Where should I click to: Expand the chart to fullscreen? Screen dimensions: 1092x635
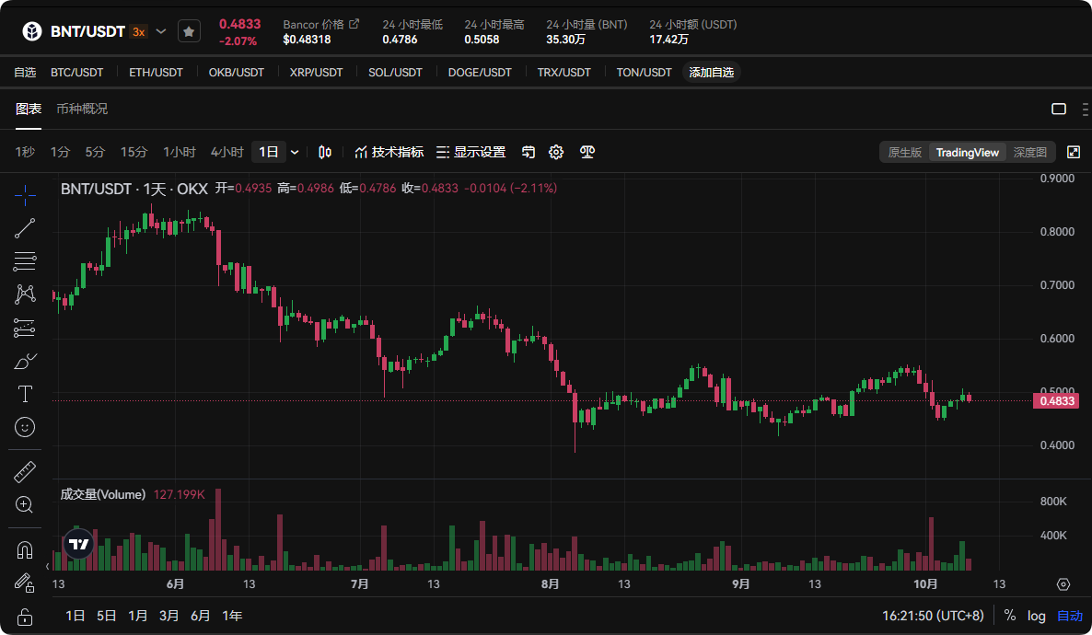click(1074, 152)
